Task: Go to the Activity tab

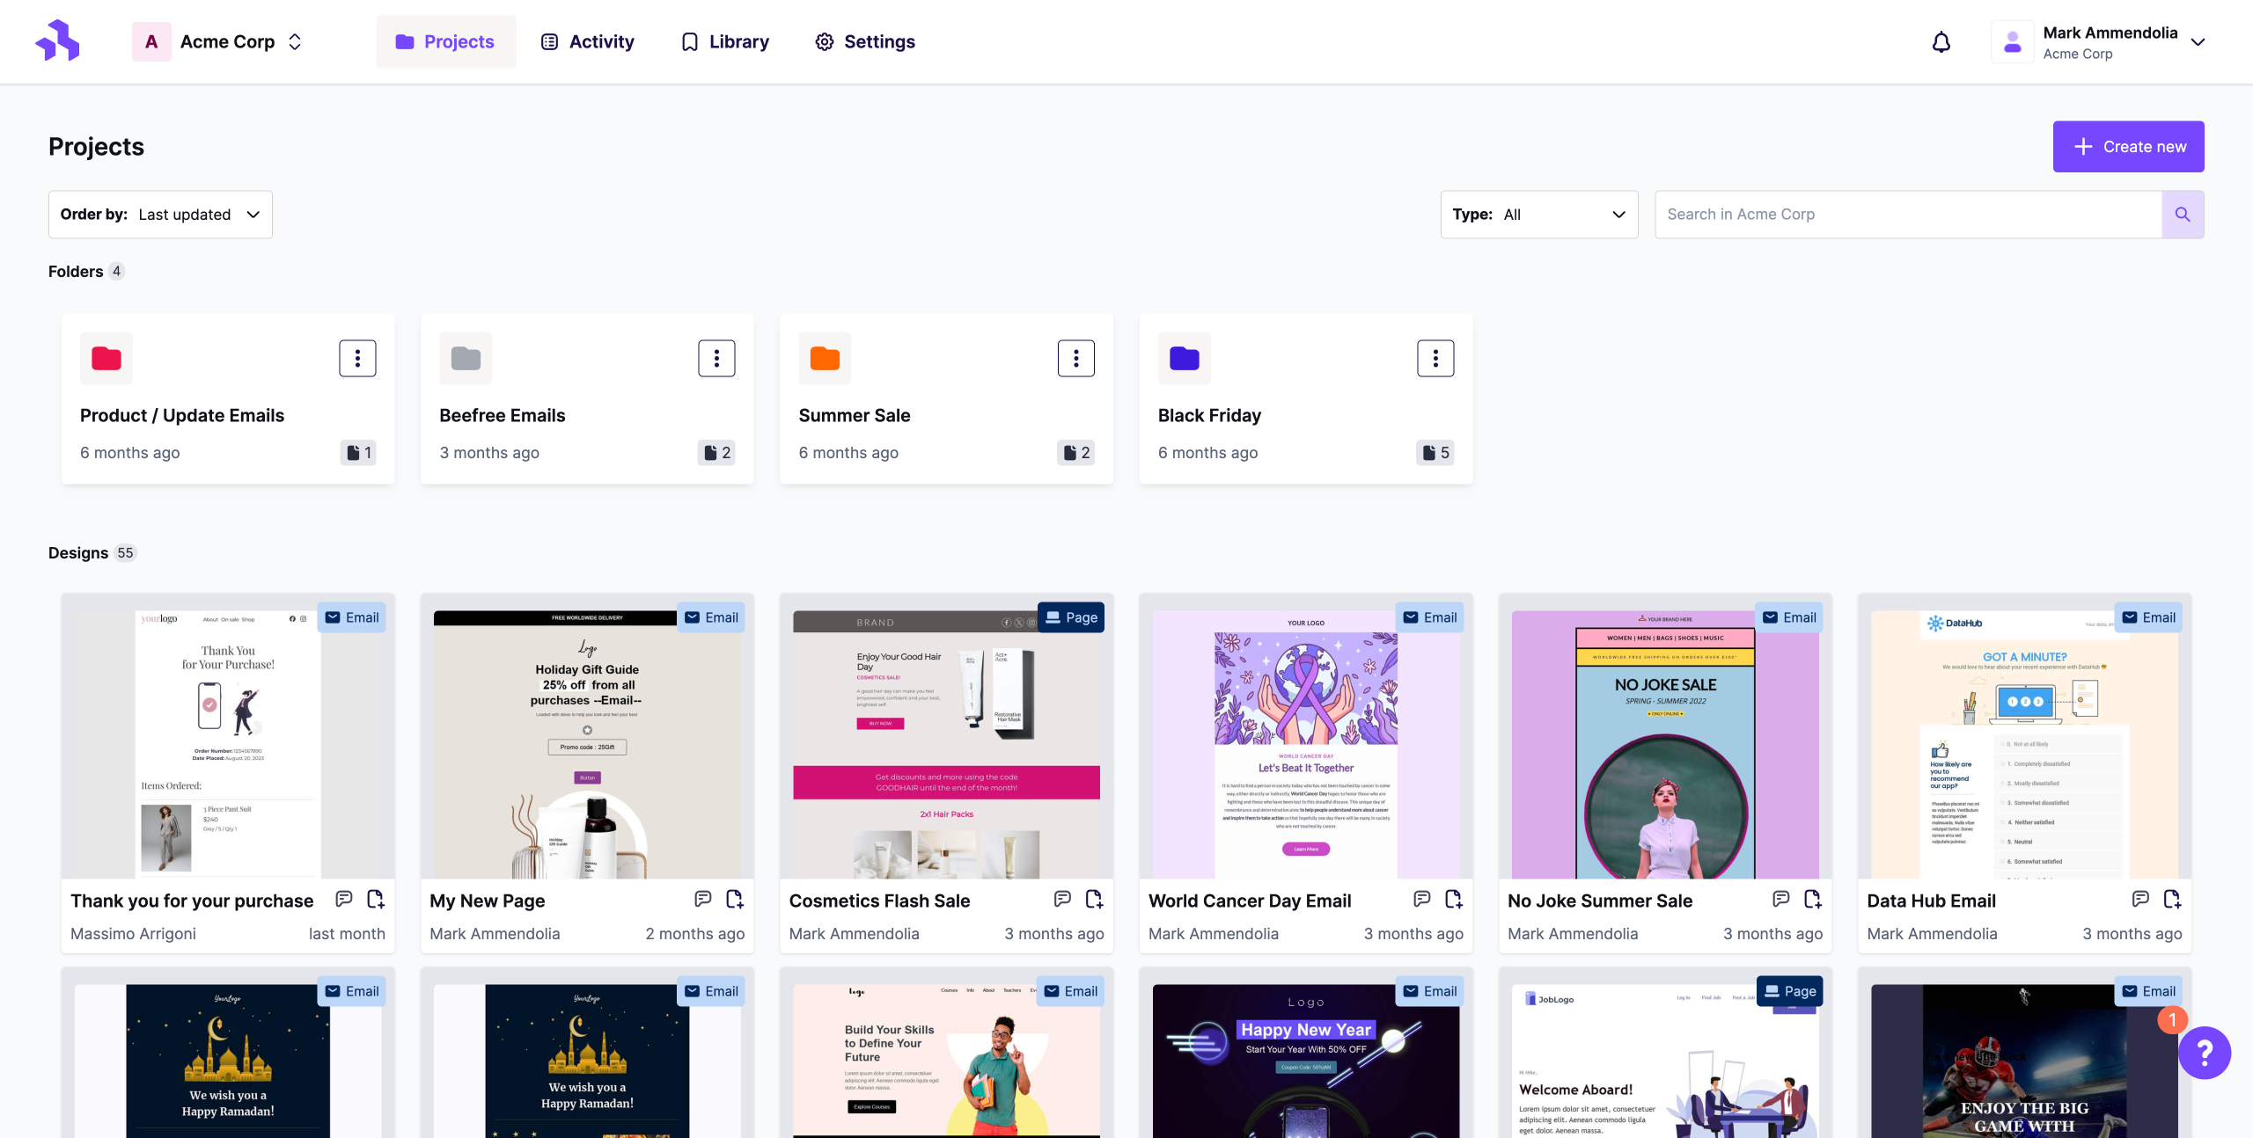Action: pos(587,42)
